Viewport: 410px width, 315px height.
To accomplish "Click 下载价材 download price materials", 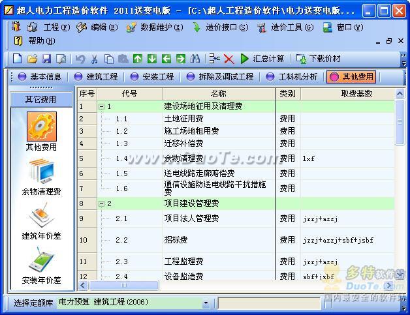I will click(x=318, y=59).
